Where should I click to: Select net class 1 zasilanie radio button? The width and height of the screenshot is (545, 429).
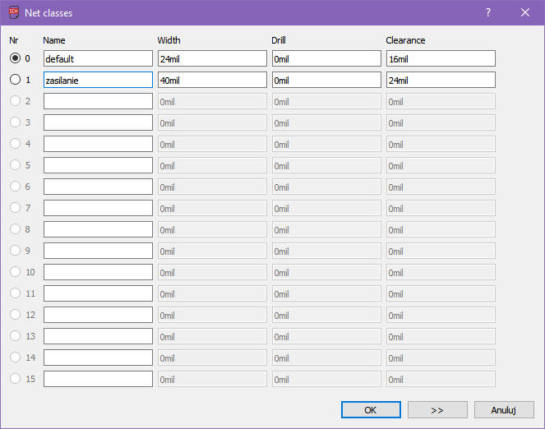[x=16, y=80]
